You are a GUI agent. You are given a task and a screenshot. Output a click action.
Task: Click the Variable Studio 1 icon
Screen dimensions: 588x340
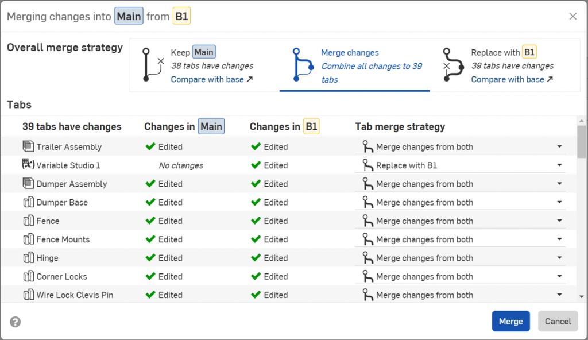[x=29, y=165]
